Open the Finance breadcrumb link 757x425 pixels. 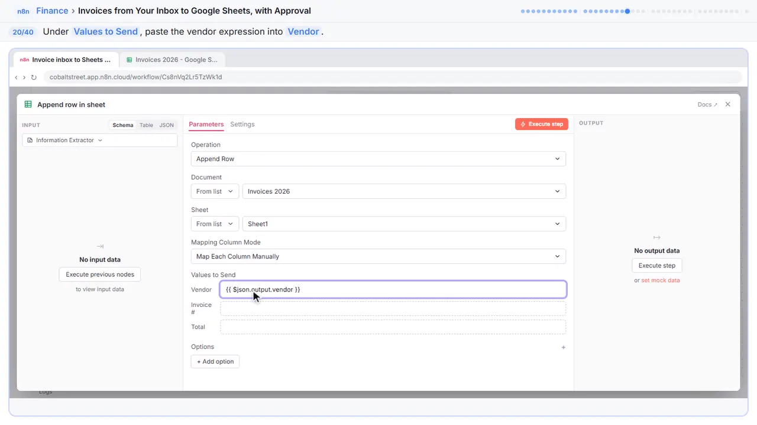tap(52, 11)
